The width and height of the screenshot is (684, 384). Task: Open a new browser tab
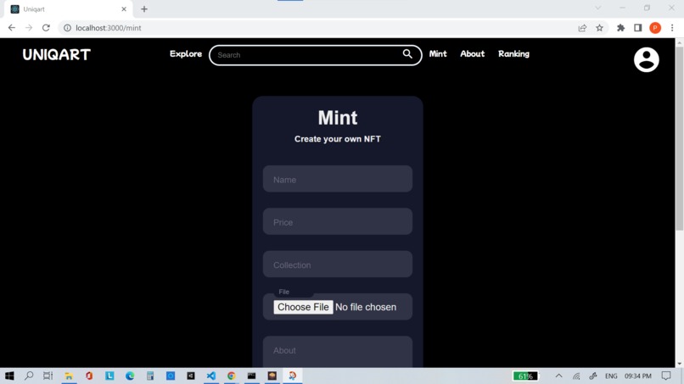click(x=144, y=9)
